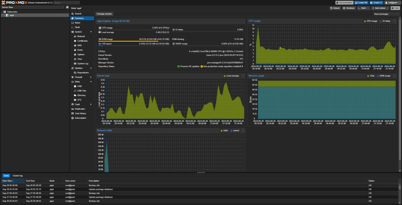Image resolution: width=402 pixels, height=205 pixels.
Task: Open the Server View gear settings
Action: [x=67, y=7]
